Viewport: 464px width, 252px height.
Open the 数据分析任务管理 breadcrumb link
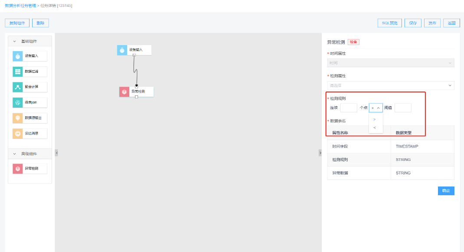click(20, 5)
